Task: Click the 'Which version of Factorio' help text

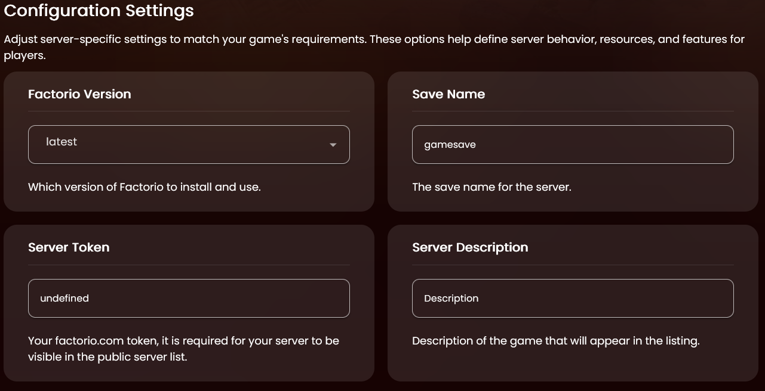Action: pos(145,187)
